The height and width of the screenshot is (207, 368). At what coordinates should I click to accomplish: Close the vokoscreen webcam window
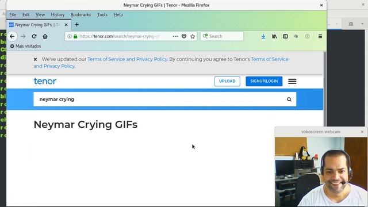tap(362, 132)
